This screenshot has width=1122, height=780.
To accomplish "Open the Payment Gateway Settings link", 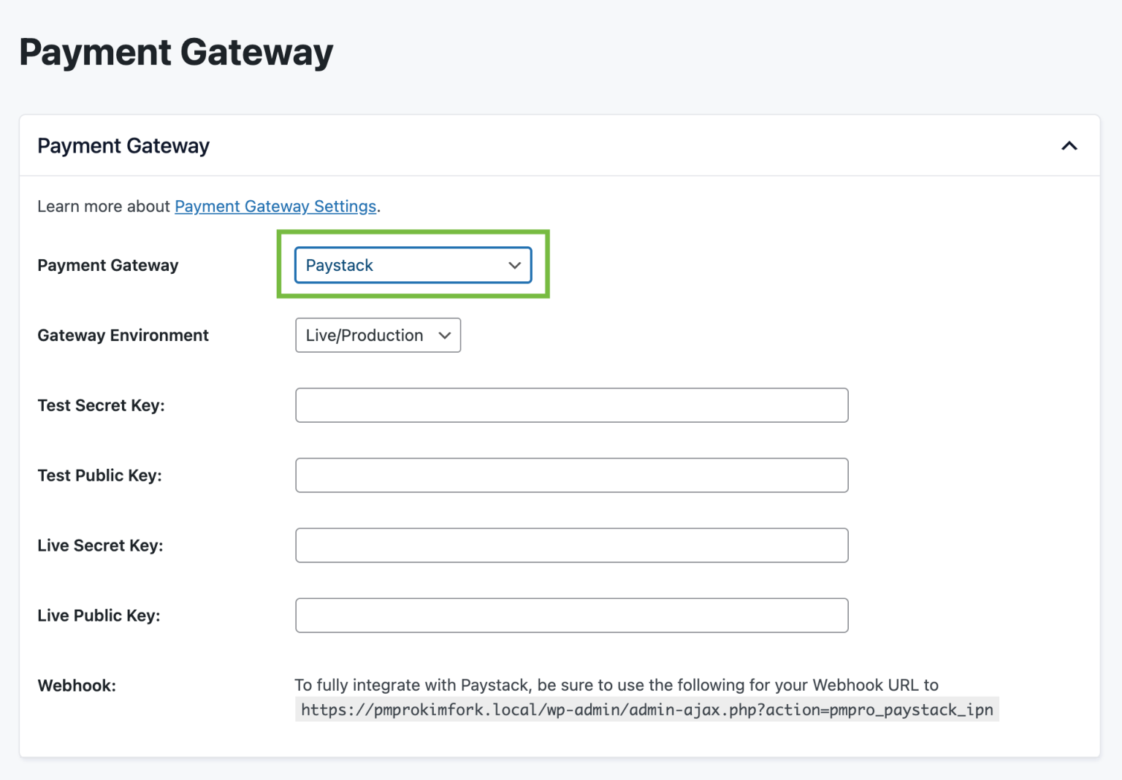I will point(275,207).
